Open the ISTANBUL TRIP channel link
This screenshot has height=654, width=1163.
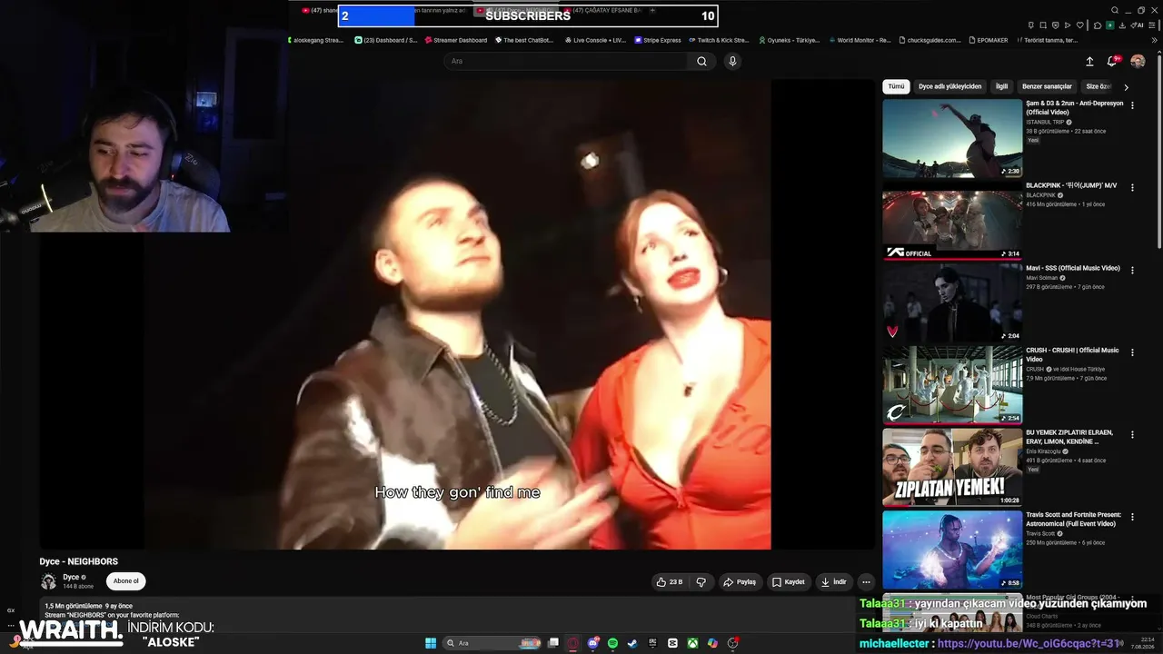coord(1045,122)
